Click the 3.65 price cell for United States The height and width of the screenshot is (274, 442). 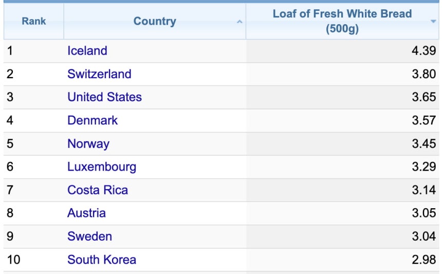pos(342,97)
